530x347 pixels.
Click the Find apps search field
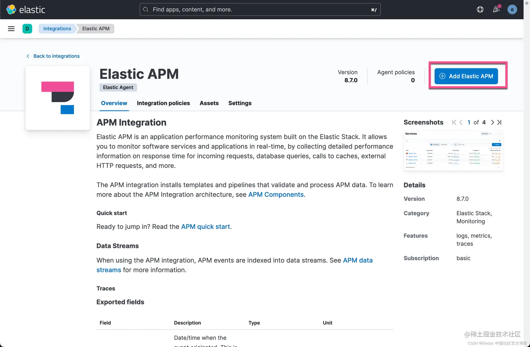[x=260, y=9]
